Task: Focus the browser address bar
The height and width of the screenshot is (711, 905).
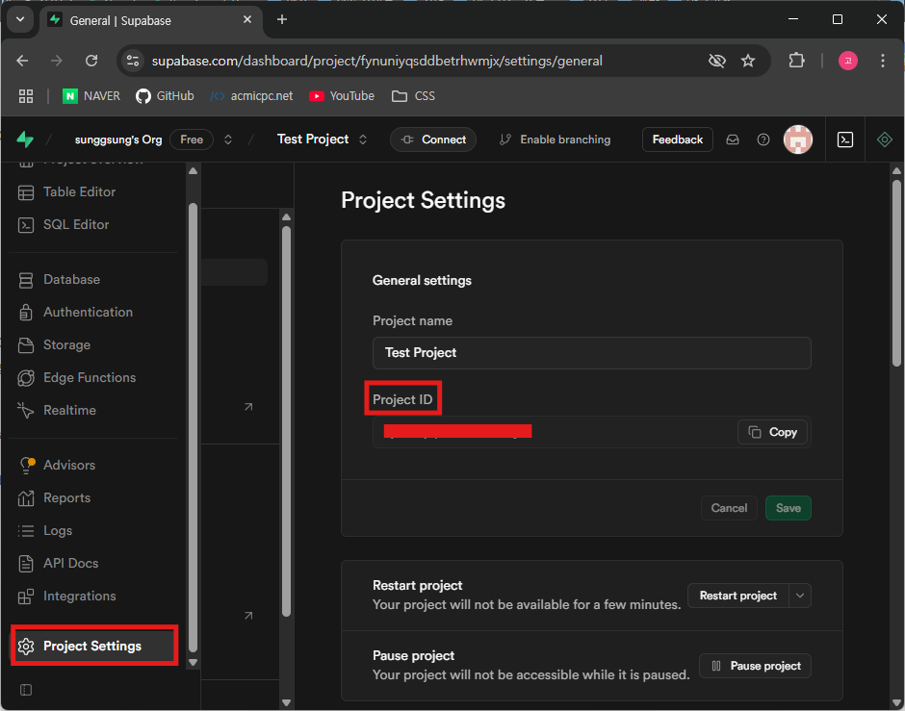Action: tap(376, 61)
